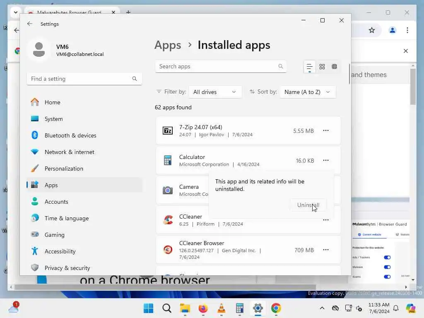Open Privacy & security settings

tap(84, 268)
